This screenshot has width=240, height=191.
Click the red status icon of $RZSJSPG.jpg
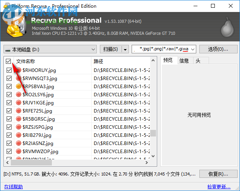coord(19,127)
